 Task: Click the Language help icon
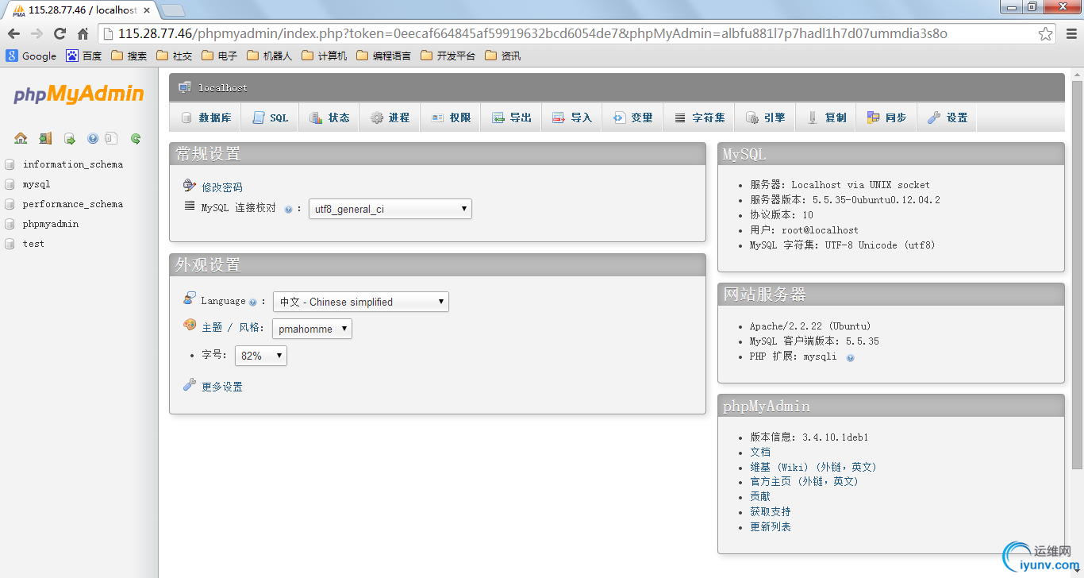pos(252,302)
